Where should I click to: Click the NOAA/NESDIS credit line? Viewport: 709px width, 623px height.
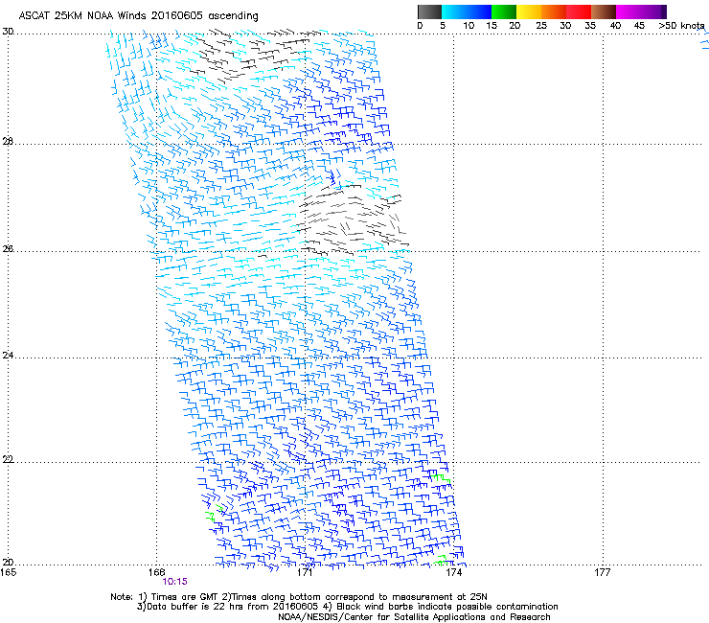(414, 617)
